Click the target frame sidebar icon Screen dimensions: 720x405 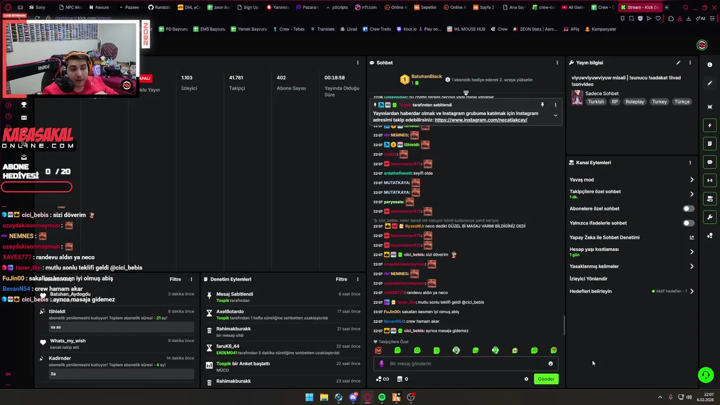(710, 107)
